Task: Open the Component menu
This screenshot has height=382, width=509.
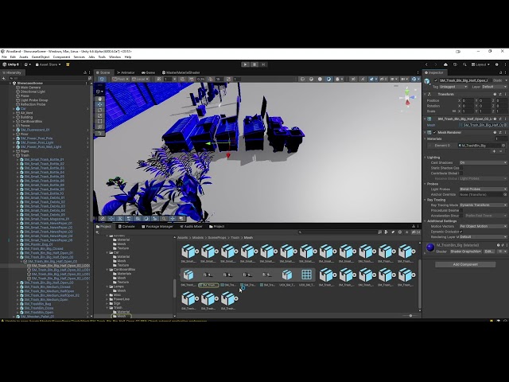Action: (61, 57)
